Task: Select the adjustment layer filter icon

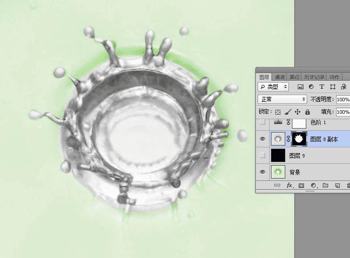Action: pos(311,87)
